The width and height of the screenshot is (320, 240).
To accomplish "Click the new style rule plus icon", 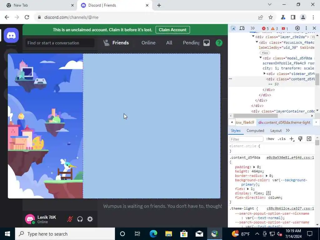I will pyautogui.click(x=292, y=139).
